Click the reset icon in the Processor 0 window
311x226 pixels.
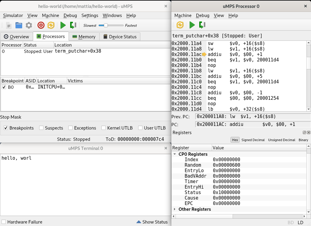(180, 25)
